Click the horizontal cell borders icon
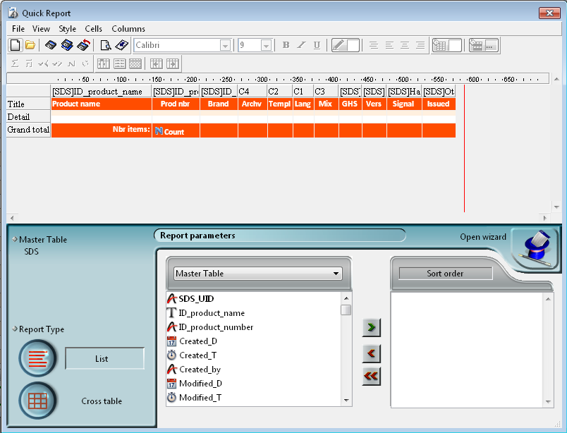The image size is (567, 433). click(x=119, y=63)
